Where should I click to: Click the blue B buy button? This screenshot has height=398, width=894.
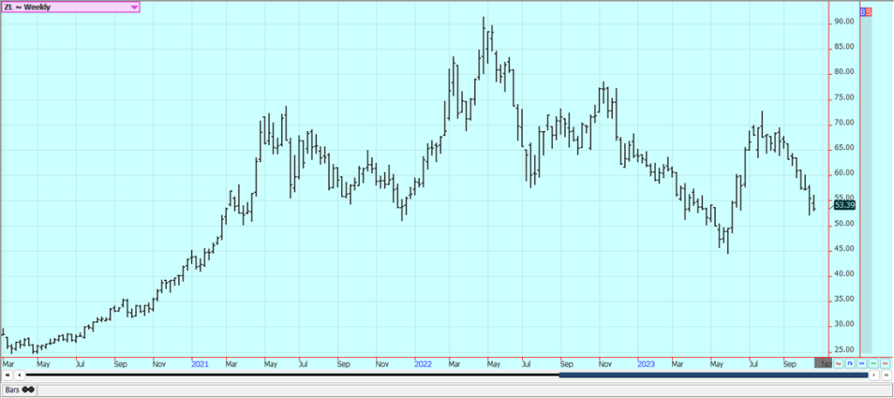click(863, 11)
